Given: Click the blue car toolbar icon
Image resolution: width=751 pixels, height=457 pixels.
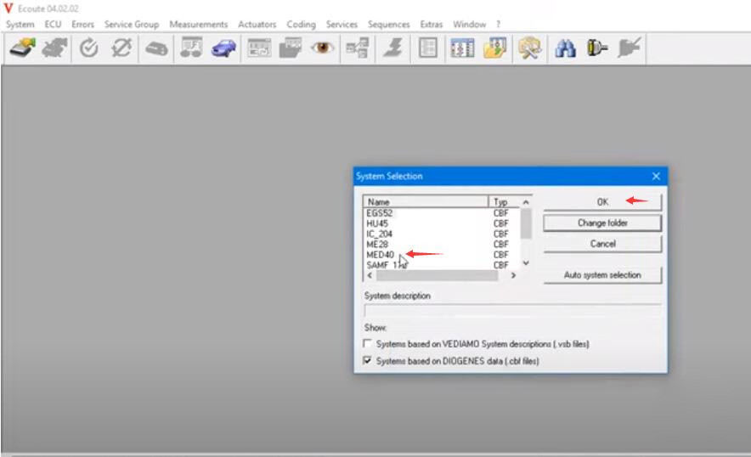Looking at the screenshot, I should point(224,49).
